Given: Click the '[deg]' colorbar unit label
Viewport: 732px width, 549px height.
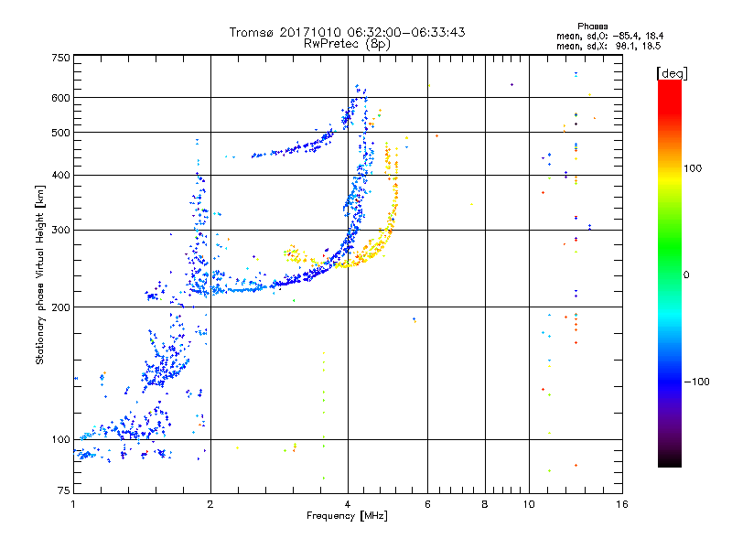Looking at the screenshot, I should 672,73.
